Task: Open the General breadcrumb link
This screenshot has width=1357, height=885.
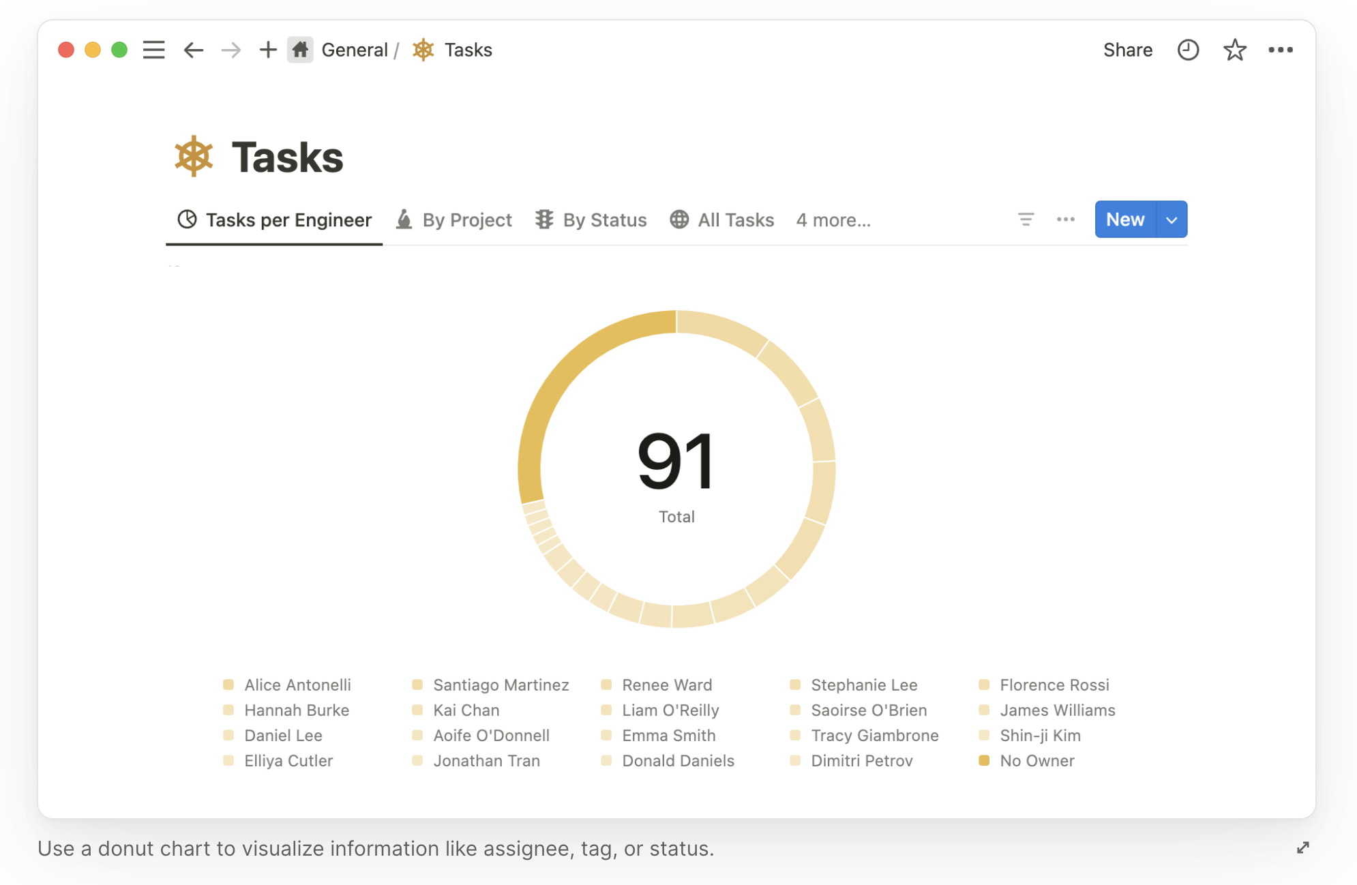Action: [355, 50]
